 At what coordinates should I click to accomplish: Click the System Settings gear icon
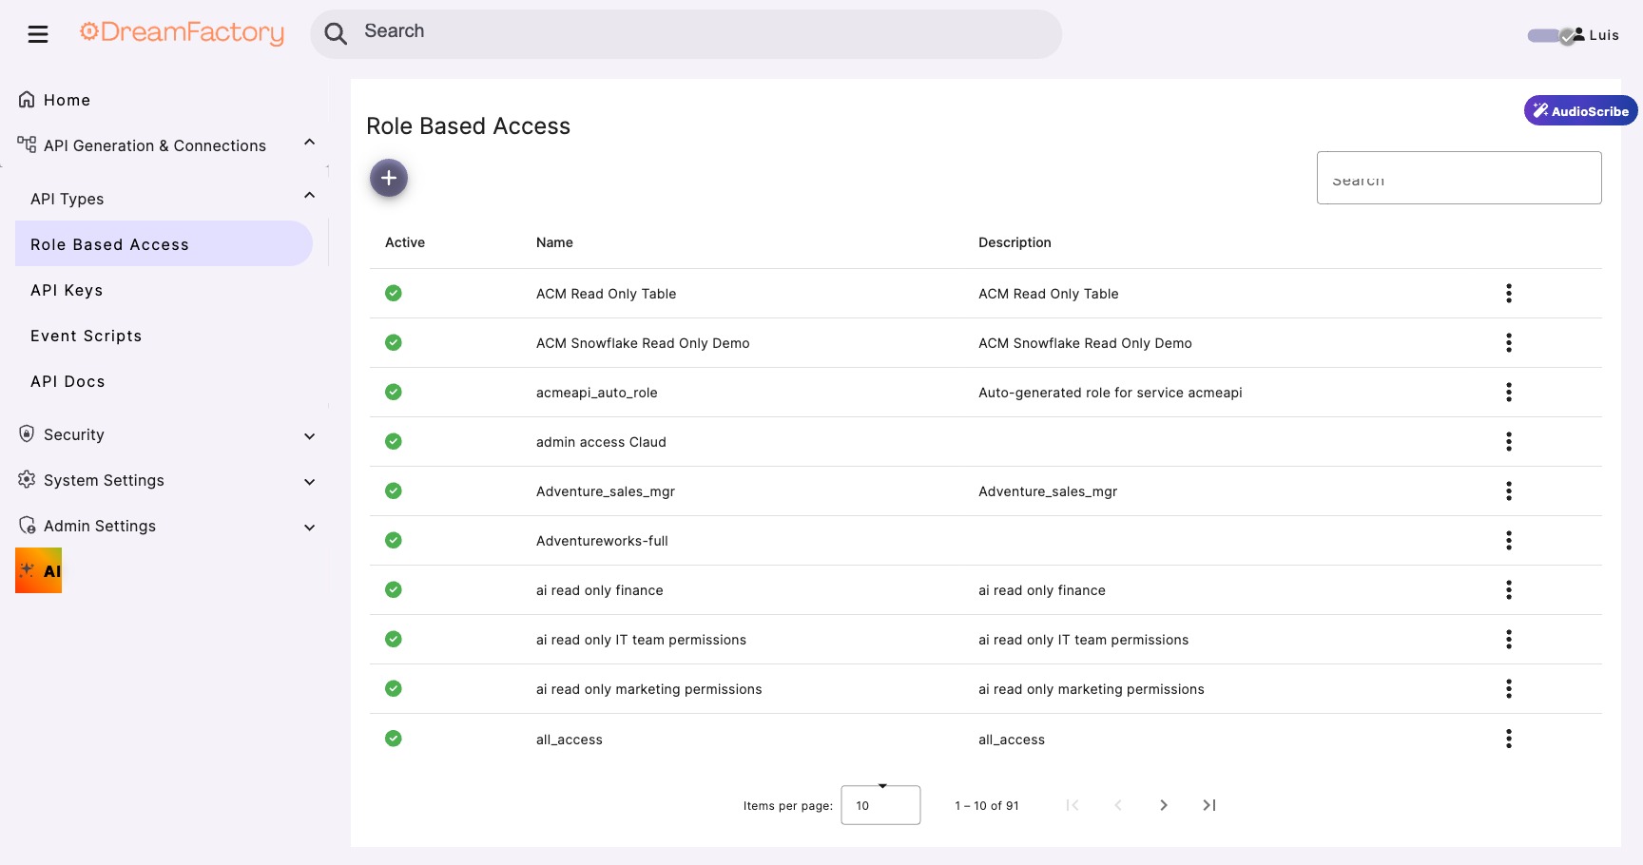[27, 480]
